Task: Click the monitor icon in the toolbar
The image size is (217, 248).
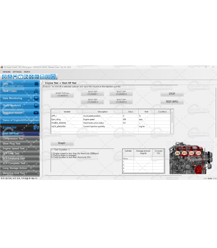Action: (x=15, y=77)
